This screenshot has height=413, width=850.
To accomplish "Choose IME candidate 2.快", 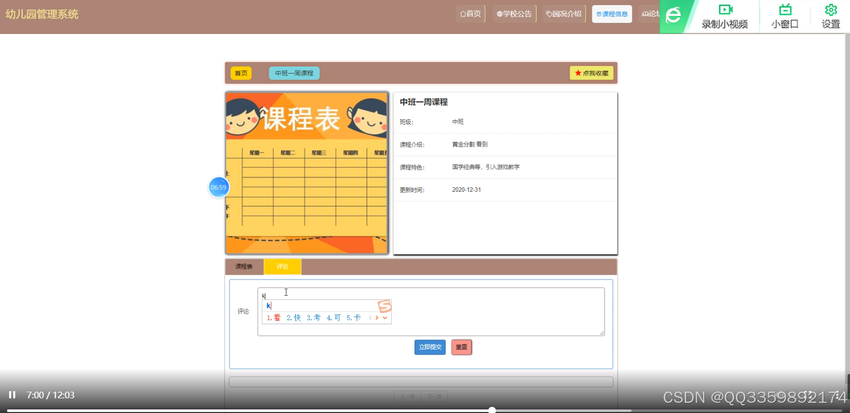I will coord(294,318).
